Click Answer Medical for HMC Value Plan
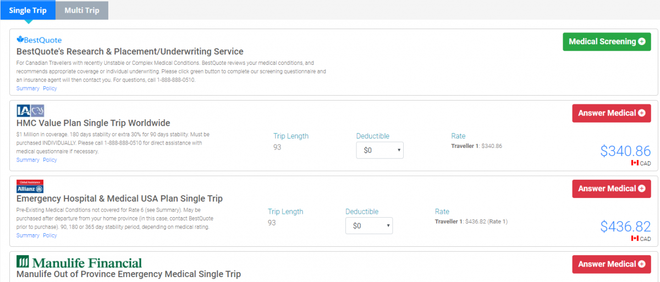The image size is (660, 282). [x=612, y=113]
